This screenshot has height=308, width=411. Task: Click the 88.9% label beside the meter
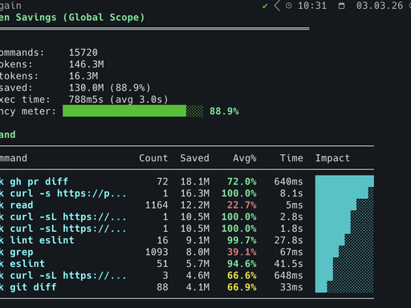tap(224, 111)
